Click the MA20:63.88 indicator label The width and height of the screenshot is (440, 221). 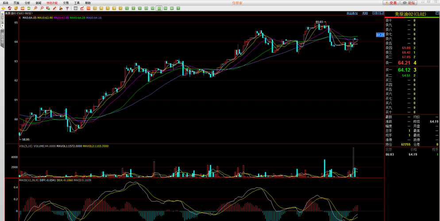point(62,18)
